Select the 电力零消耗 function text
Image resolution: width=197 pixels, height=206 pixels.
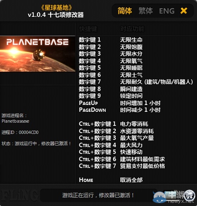click(x=134, y=124)
